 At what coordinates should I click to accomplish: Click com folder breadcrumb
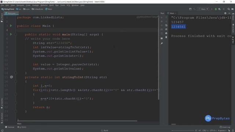(x=26, y=9)
